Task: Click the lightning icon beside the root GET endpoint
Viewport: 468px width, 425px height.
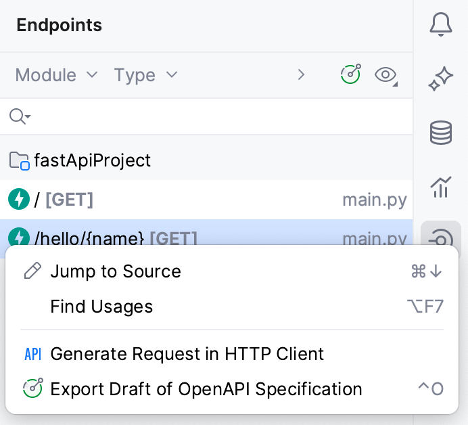Action: (19, 200)
